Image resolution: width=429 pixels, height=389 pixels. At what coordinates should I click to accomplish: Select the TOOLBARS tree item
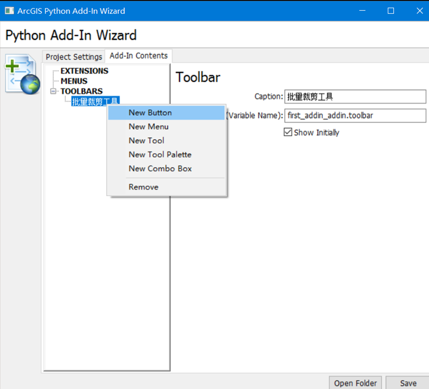click(x=82, y=91)
